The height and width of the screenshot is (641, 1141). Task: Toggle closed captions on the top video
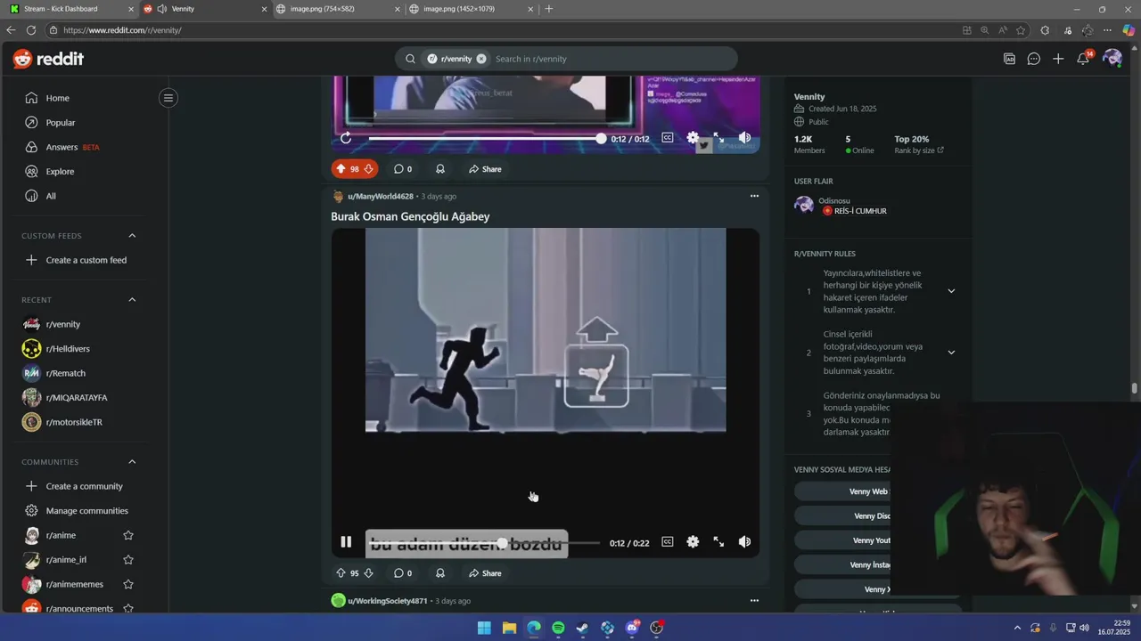[x=667, y=138]
